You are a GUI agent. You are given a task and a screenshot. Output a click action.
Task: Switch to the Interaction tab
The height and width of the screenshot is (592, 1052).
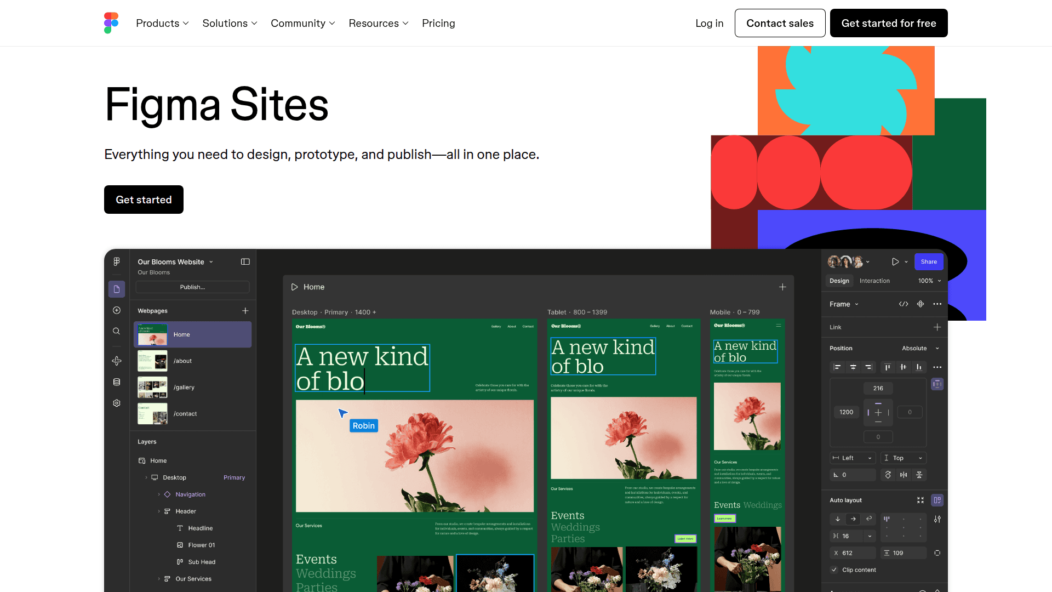(874, 281)
